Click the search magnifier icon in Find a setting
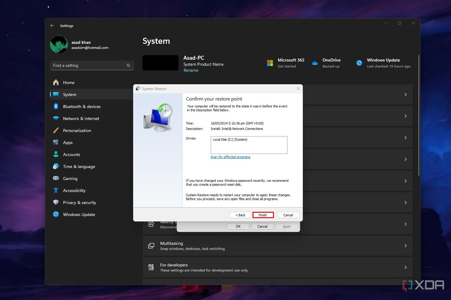 tap(128, 65)
